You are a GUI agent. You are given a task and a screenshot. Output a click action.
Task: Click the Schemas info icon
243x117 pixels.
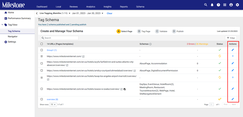[x=150, y=44]
